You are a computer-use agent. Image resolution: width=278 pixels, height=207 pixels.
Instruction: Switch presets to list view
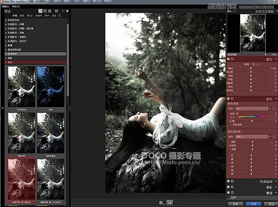click(x=50, y=10)
